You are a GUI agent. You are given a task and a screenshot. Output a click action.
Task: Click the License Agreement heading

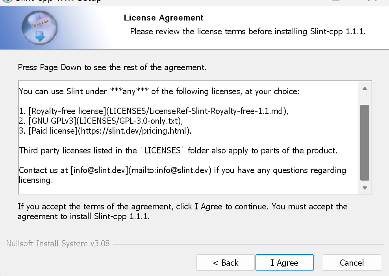(x=163, y=18)
